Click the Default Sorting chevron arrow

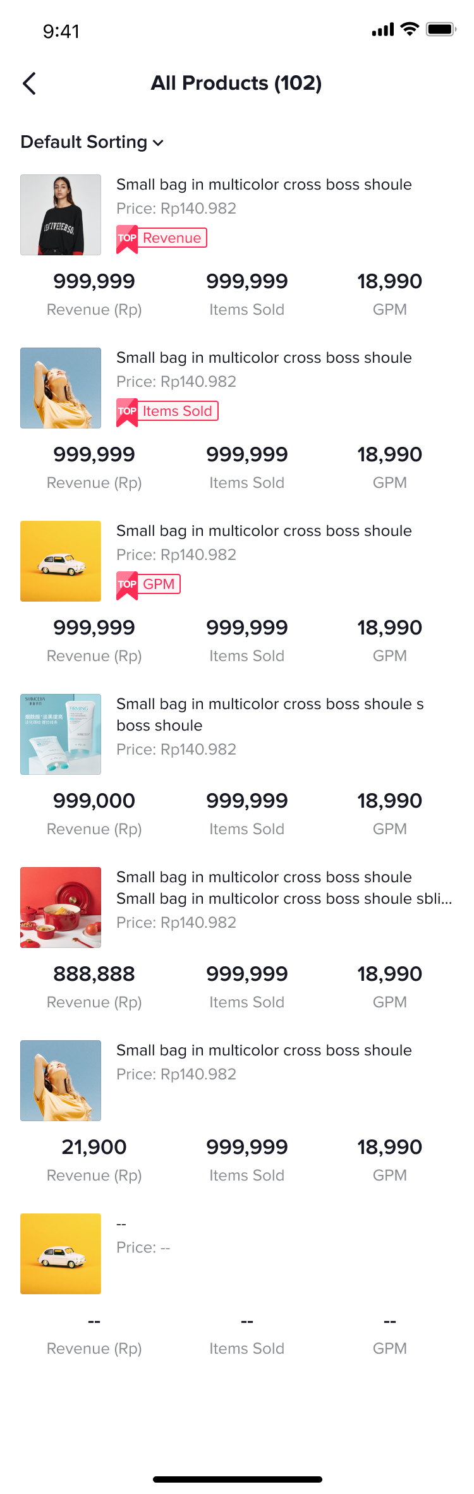pos(158,143)
